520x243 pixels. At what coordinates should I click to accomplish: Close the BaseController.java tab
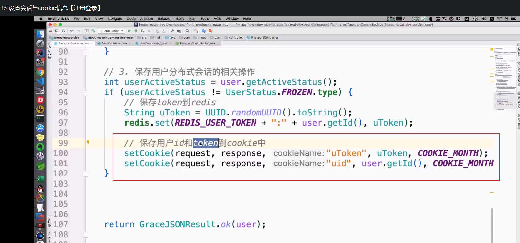(130, 43)
